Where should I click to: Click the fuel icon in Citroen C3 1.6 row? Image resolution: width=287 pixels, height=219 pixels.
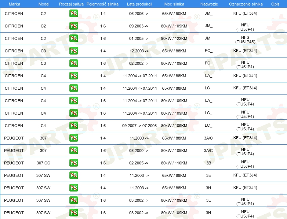point(73,63)
